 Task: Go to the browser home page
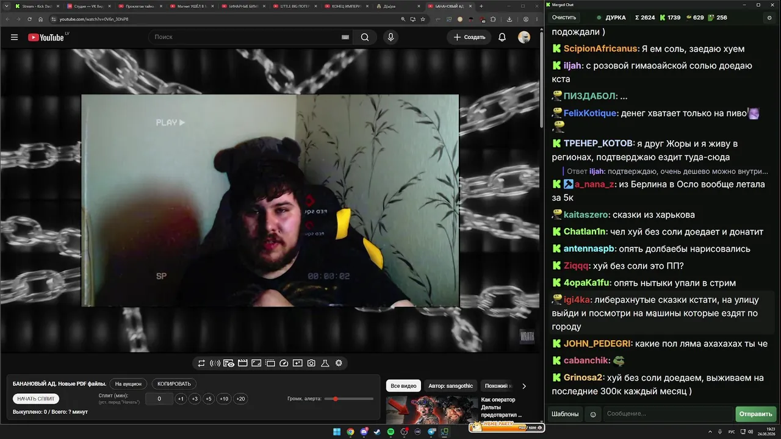40,19
